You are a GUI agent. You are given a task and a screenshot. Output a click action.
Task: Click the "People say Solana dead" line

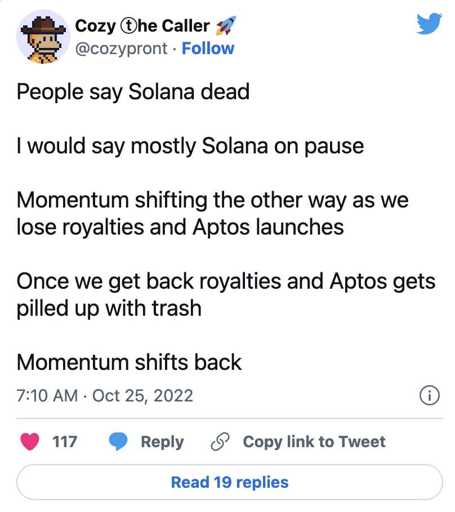tap(133, 91)
